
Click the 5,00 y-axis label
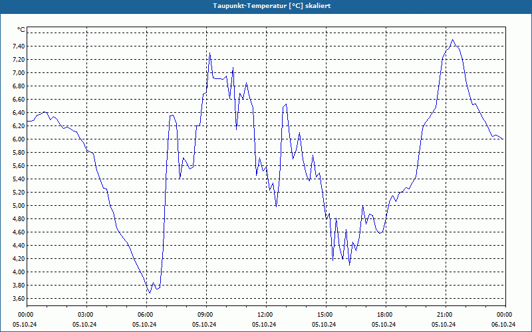pyautogui.click(x=19, y=206)
